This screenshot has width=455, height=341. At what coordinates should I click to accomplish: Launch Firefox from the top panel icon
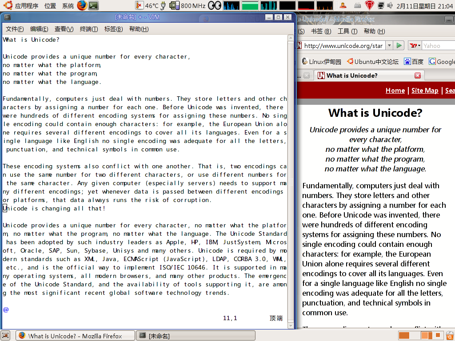point(82,5)
